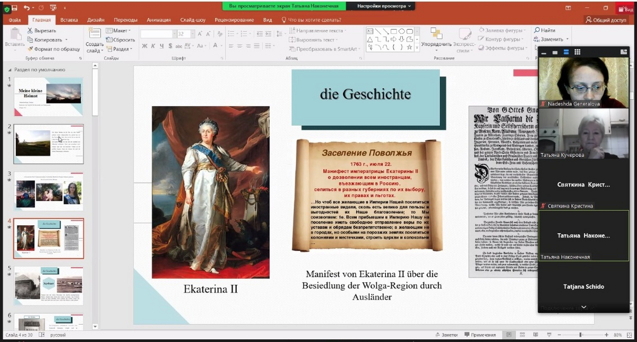Open Shape Outline (Контур фигуры) dropdown

pyautogui.click(x=500, y=39)
